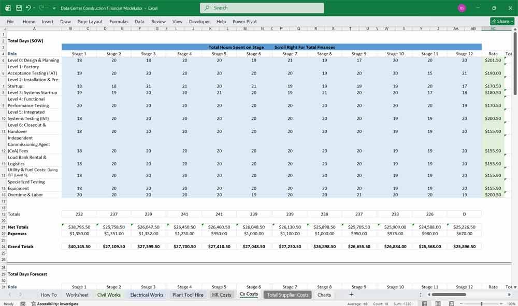Open the Page Layout tab
Screen dimensions: 518x306
[x=90, y=21]
